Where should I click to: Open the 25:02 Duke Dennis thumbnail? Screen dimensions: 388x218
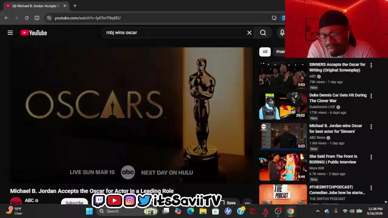coord(283,106)
